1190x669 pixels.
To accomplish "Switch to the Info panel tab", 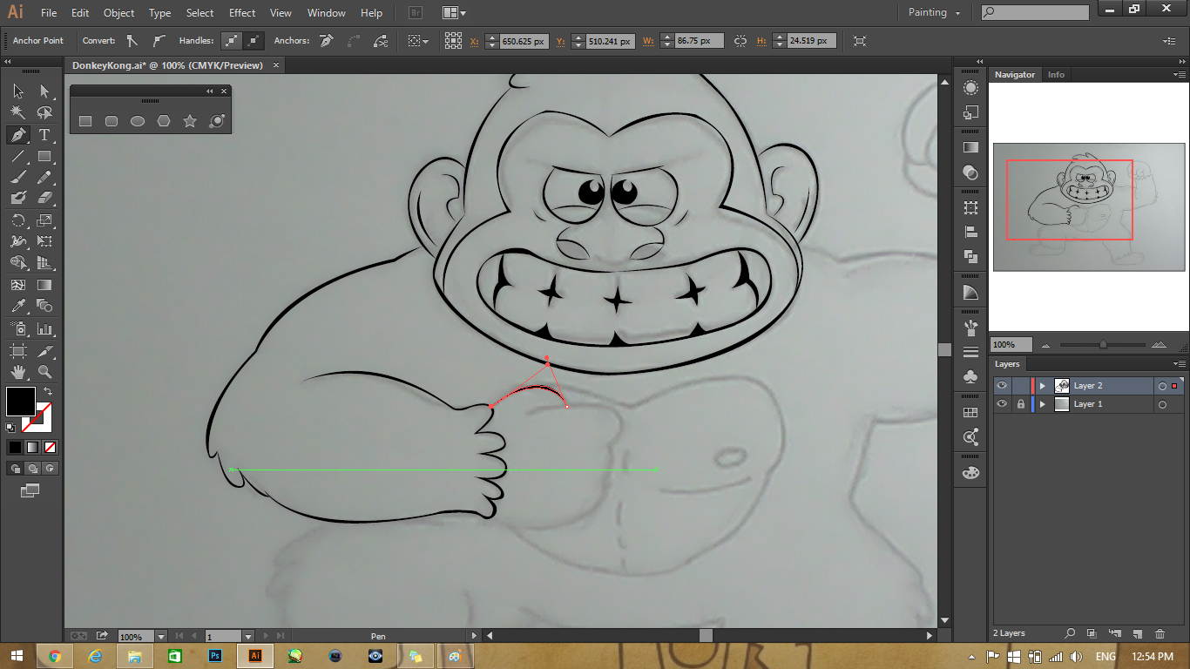I will [x=1056, y=75].
